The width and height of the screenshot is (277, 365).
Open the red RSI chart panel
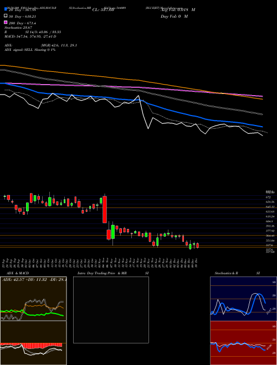[243, 343]
